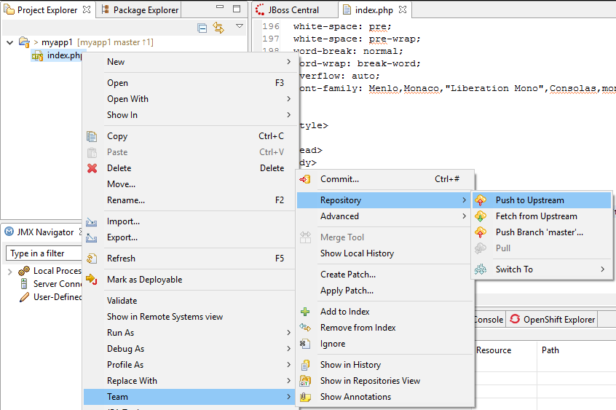The width and height of the screenshot is (616, 410).
Task: Click Show in History icon
Action: 305,365
